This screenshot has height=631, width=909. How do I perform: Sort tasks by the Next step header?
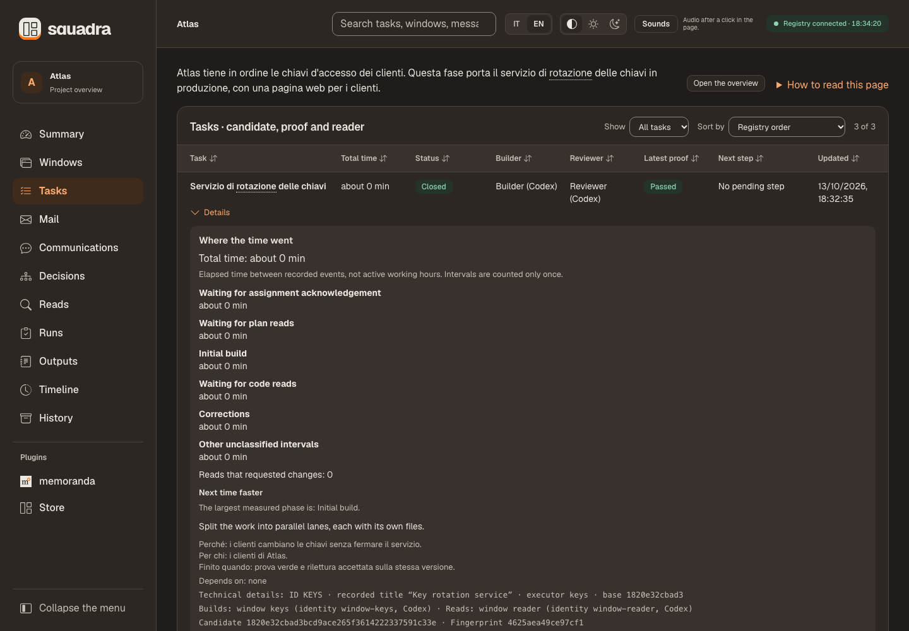(741, 158)
